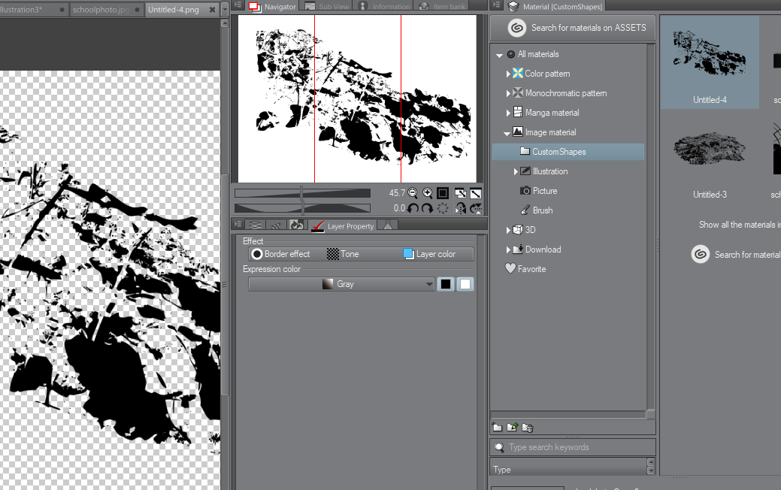
Task: Click the zoom out magnifier in Navigator
Action: 413,193
